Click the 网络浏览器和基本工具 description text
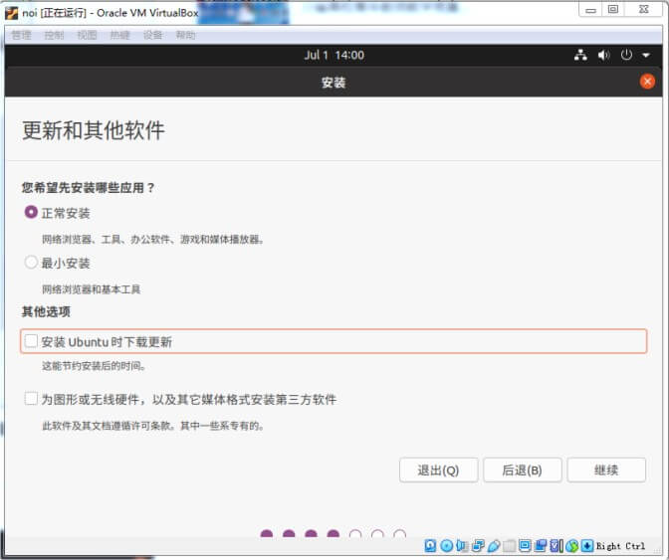669x560 pixels. coord(91,289)
